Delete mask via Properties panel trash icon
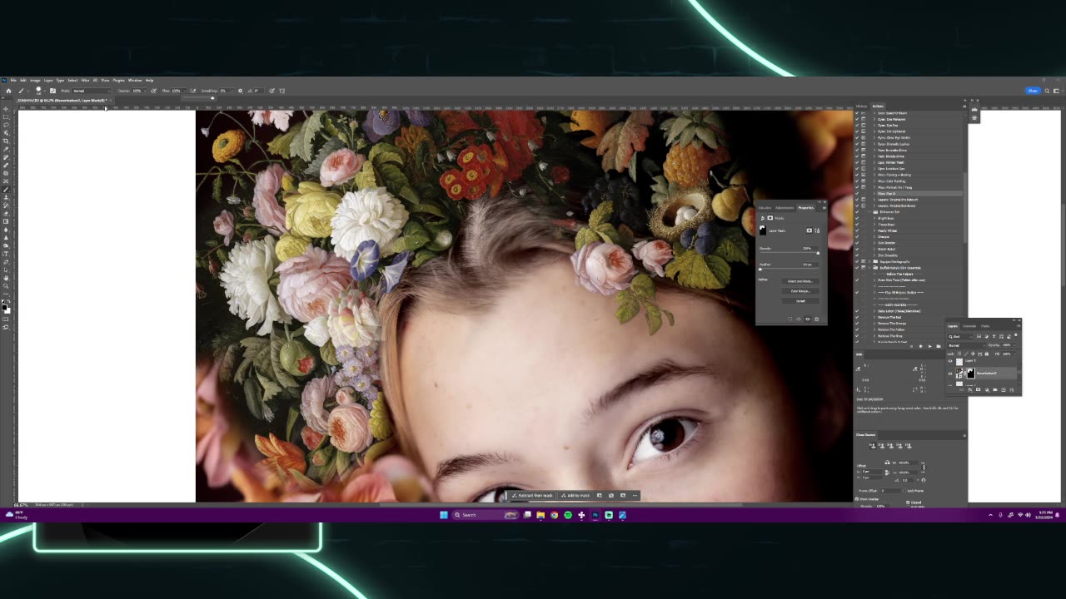The image size is (1066, 599). click(816, 319)
